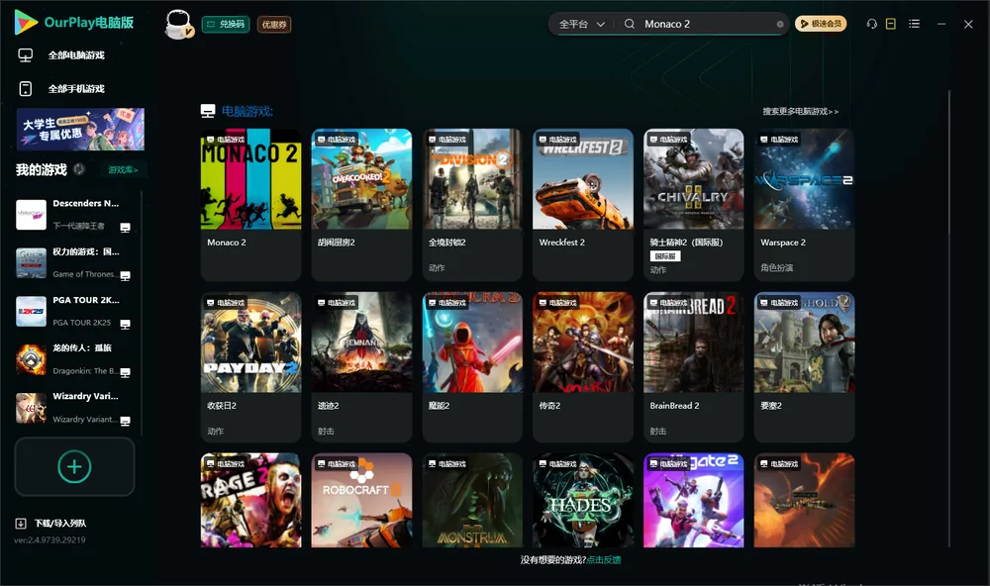Image resolution: width=990 pixels, height=586 pixels.
Task: Click the monitor icon beside 全部电脑游戏
Action: pos(26,55)
